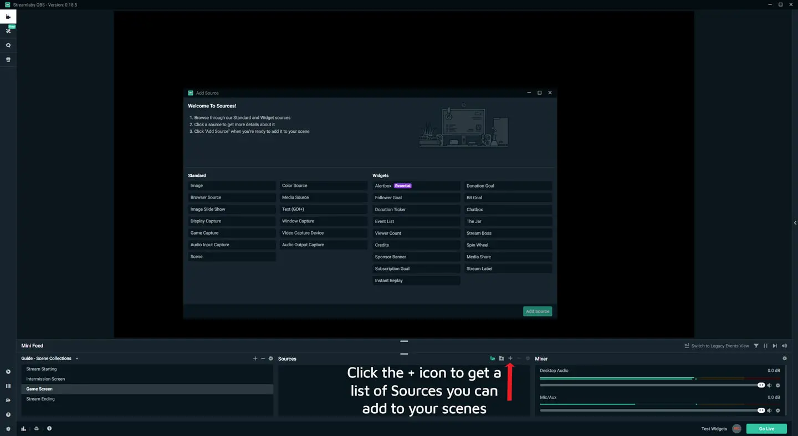The width and height of the screenshot is (798, 436).
Task: Pick the Spin Wheel widget
Action: tap(508, 245)
